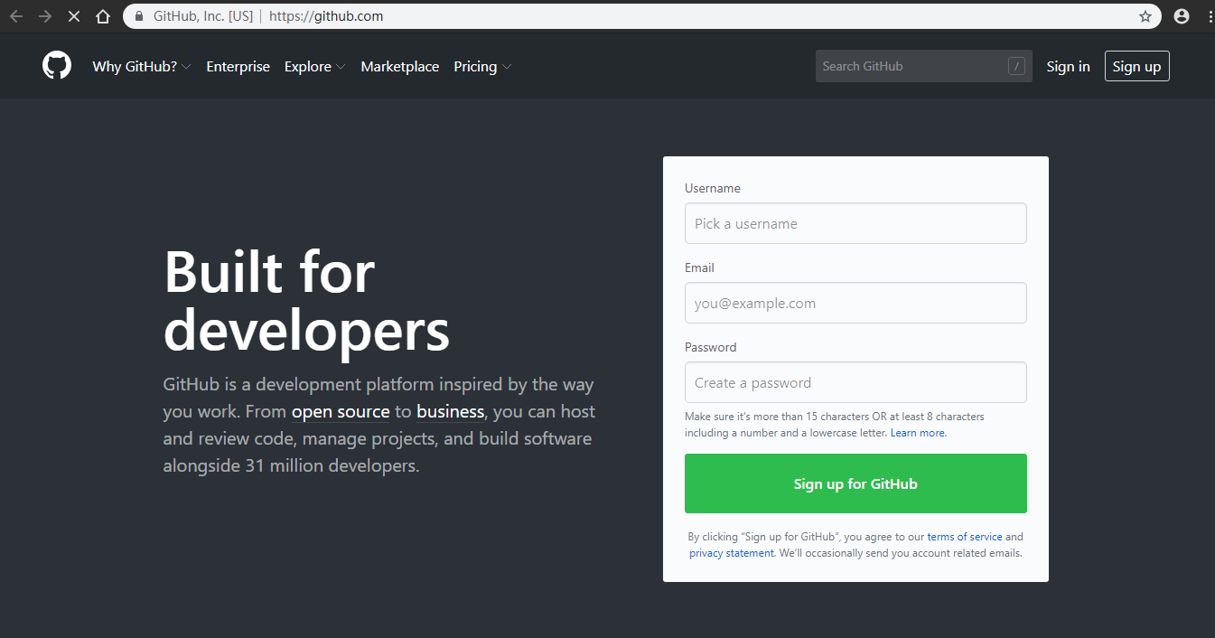Click the Pick a username field
Viewport: 1215px width, 638px height.
point(855,223)
